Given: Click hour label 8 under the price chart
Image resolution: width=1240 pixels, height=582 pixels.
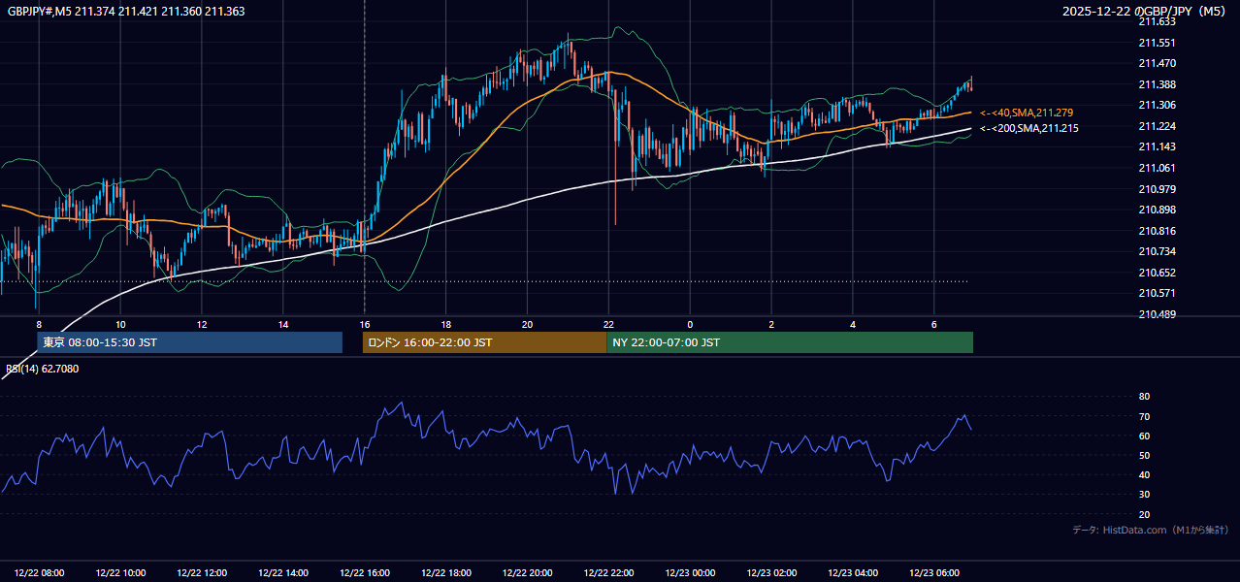Looking at the screenshot, I should coord(39,324).
